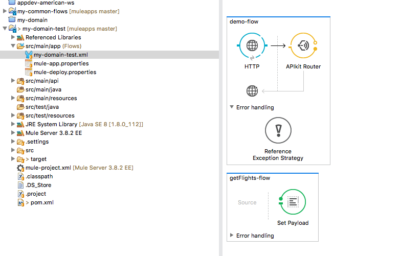Click the mule-deploy.properties file icon
Screen dimensions: 400x256
(x=29, y=72)
